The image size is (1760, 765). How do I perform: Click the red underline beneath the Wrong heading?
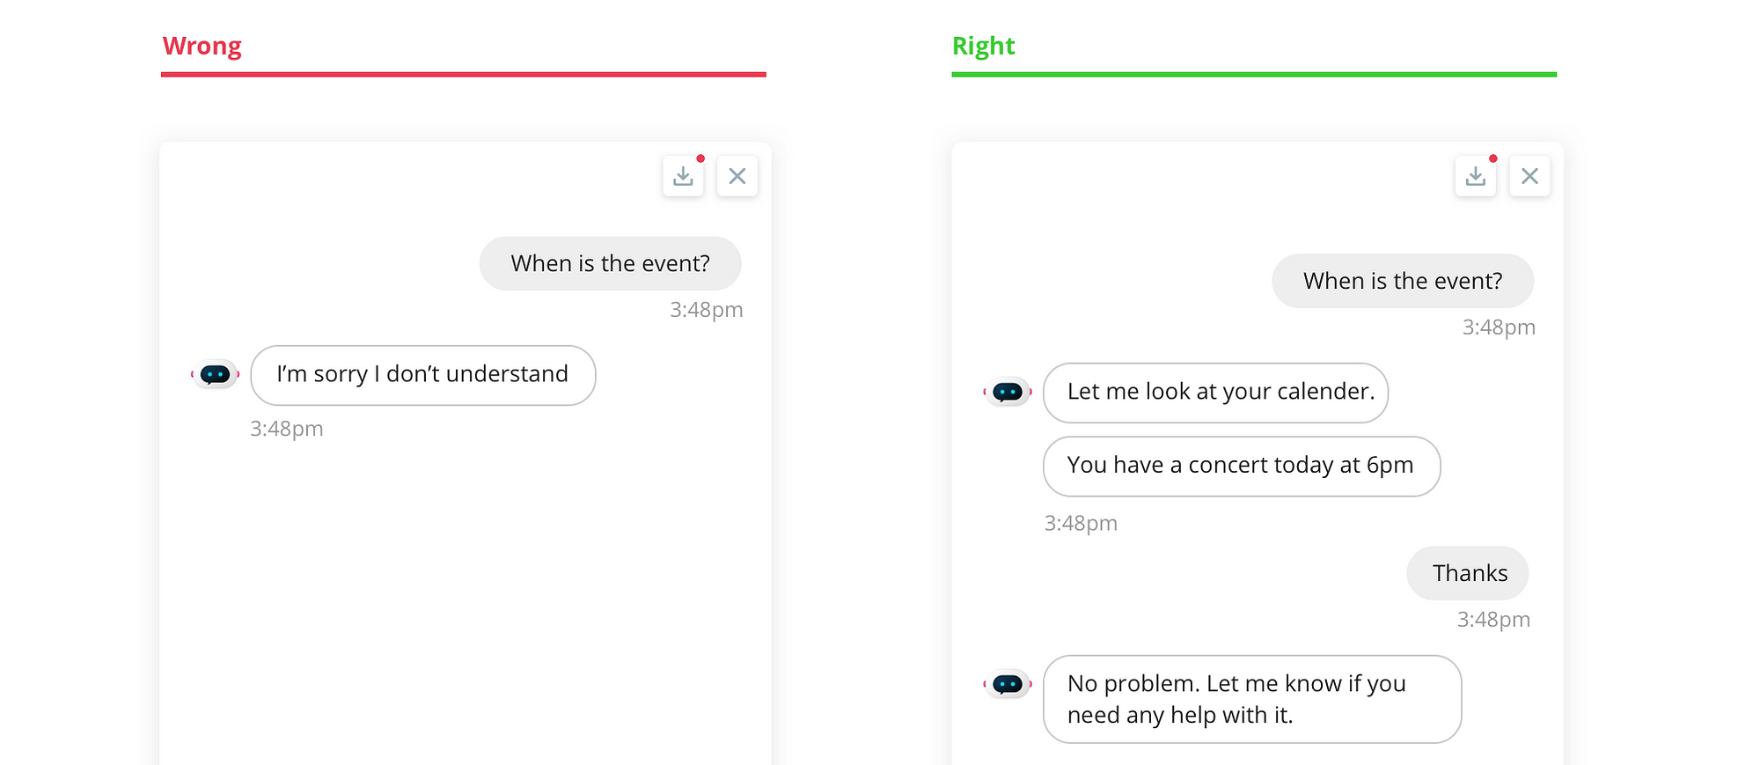tap(464, 75)
